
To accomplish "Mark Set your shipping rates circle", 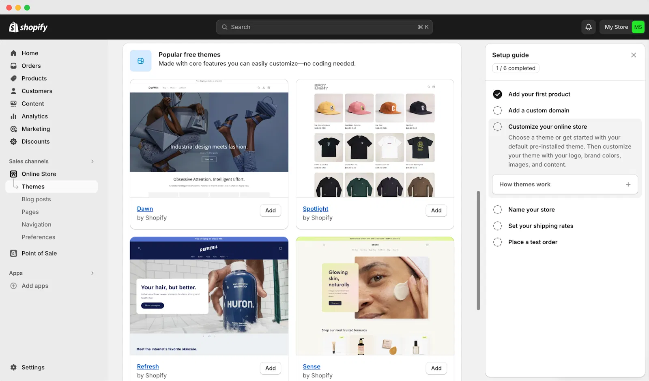I will (x=497, y=226).
